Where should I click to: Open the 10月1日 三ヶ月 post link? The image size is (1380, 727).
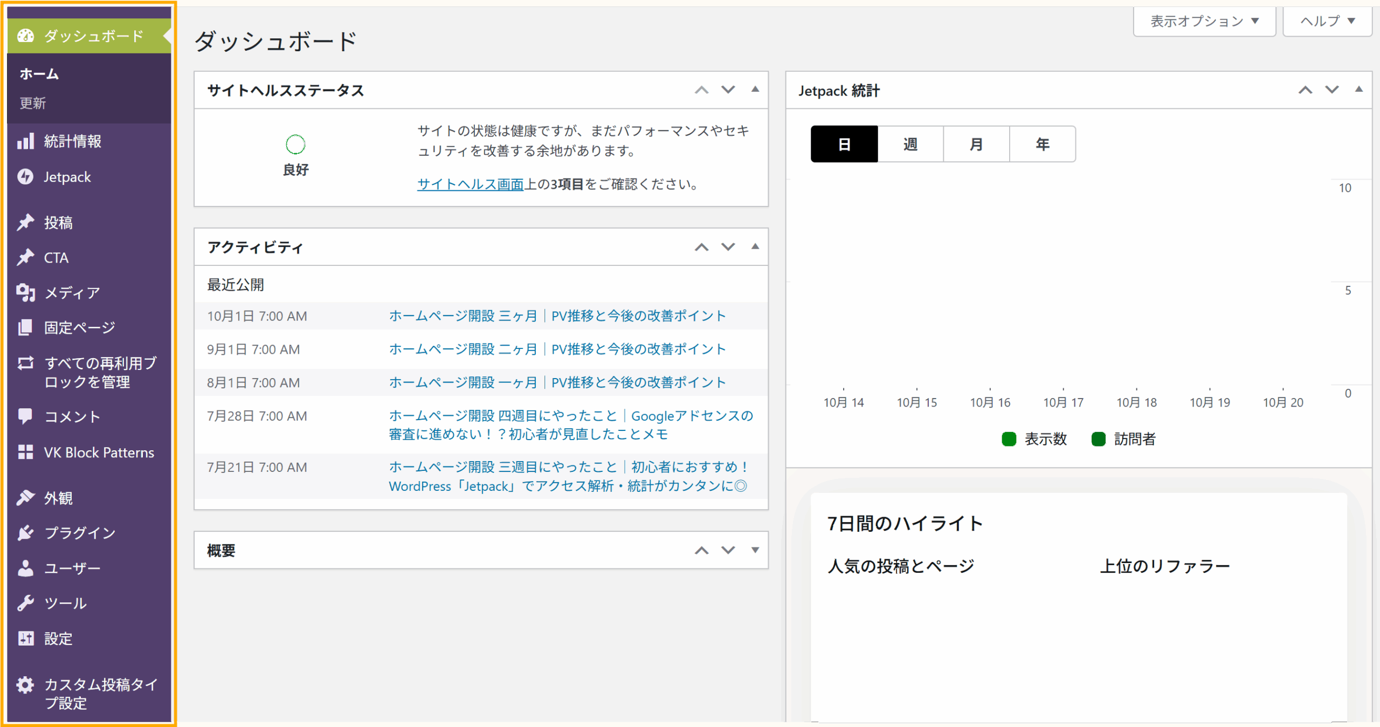[x=557, y=316]
